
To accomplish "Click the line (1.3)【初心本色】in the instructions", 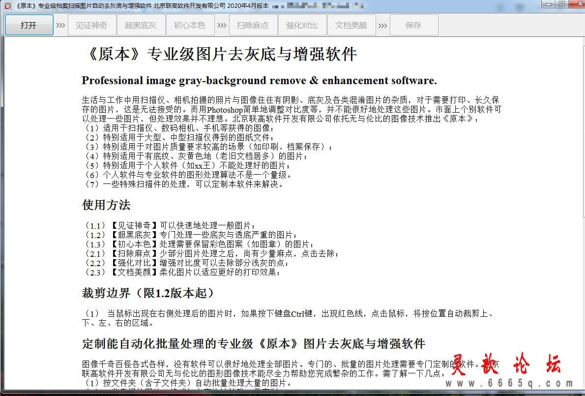I will [x=199, y=244].
